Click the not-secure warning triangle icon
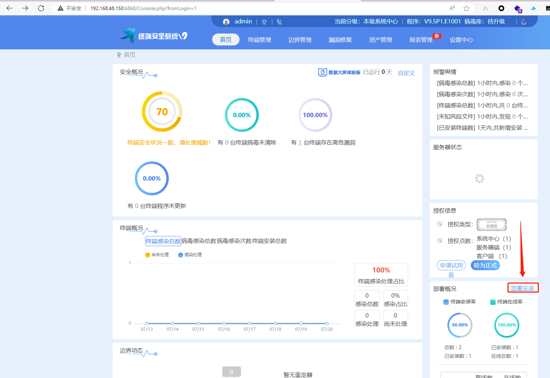Image resolution: width=550 pixels, height=378 pixels. tap(61, 8)
